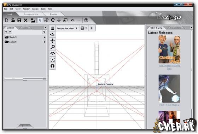The height and width of the screenshot is (134, 198).
Task: Select the Parameters tab
Action: pyautogui.click(x=176, y=28)
